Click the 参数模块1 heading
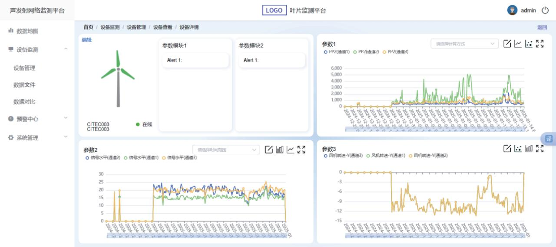 point(175,45)
